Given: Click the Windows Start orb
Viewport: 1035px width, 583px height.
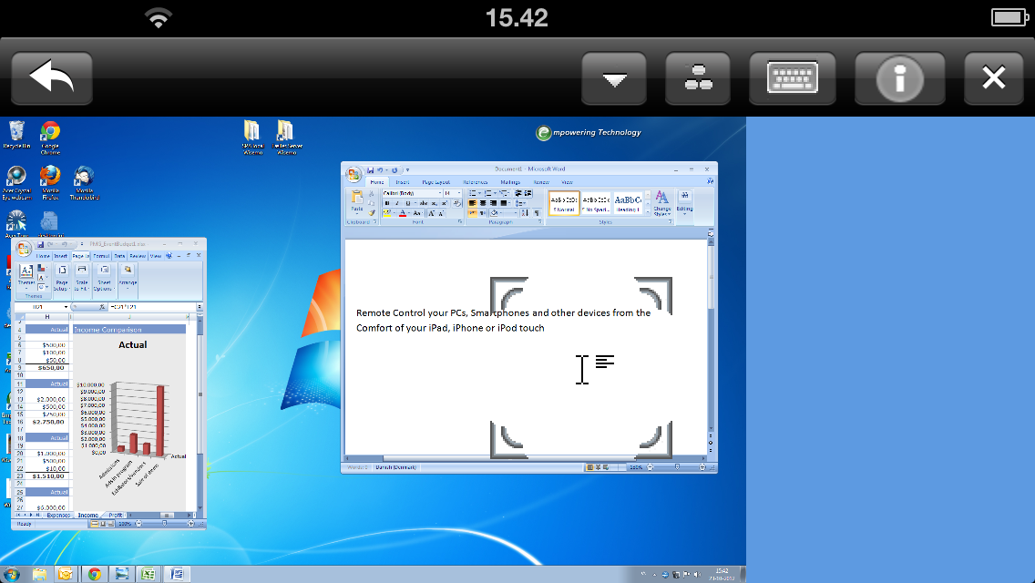Looking at the screenshot, I should tap(13, 574).
